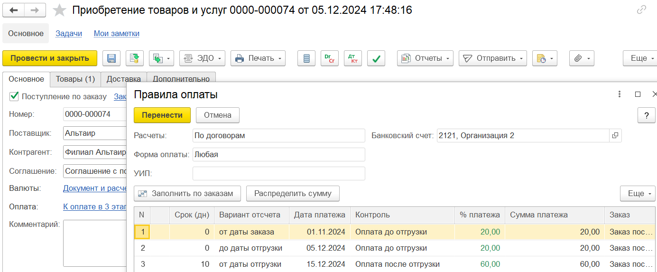657x272 pixels.
Task: Uncheck the Поступление по заказу checkbox
Action: (14, 96)
